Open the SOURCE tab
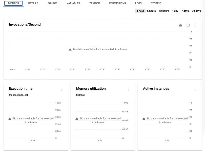The height and width of the screenshot is (153, 205). point(52,3)
